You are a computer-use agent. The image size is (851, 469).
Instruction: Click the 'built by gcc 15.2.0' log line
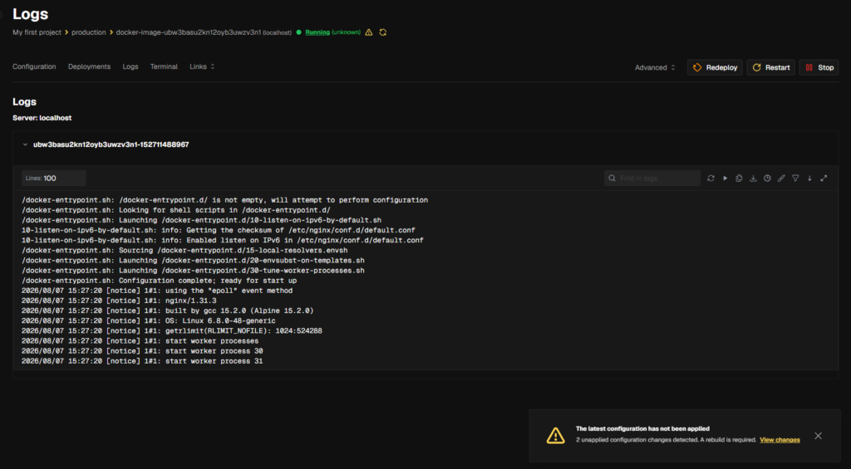(x=168, y=310)
